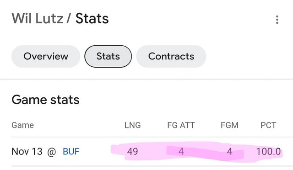Open the Contracts tab
Viewport: 293px width, 170px height.
tap(171, 56)
